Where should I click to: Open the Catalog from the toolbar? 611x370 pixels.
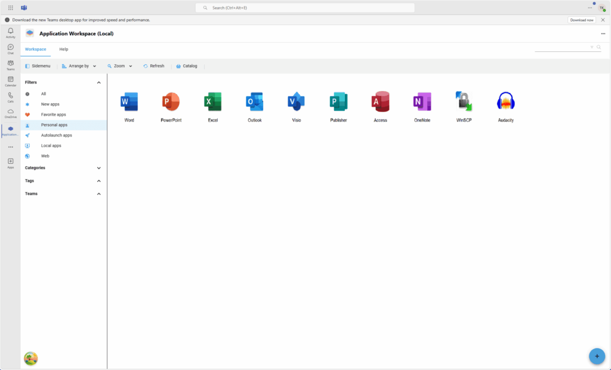click(186, 66)
